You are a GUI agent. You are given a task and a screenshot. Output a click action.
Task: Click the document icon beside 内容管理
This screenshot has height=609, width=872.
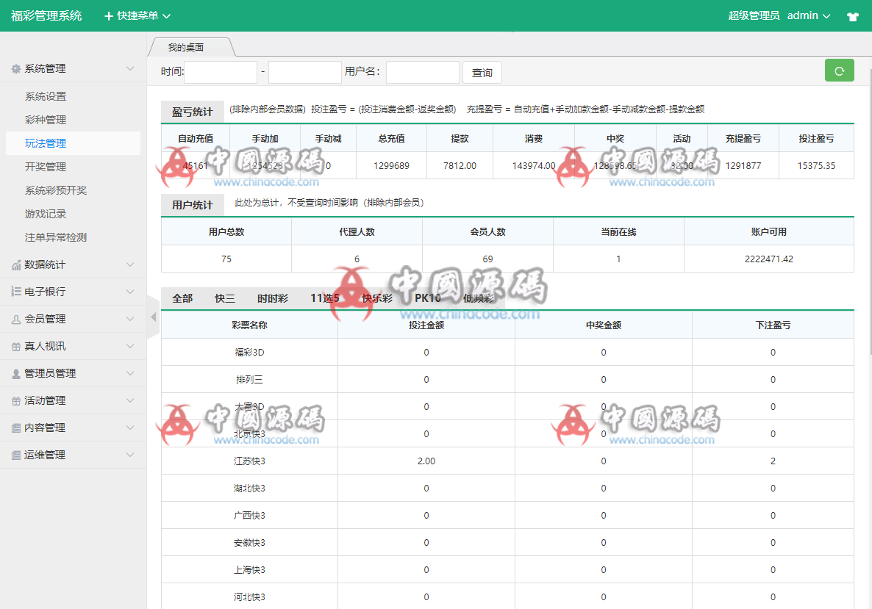click(x=16, y=428)
